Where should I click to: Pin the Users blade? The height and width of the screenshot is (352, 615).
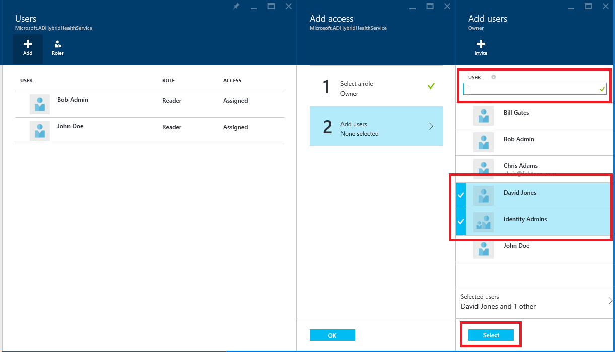tap(236, 6)
